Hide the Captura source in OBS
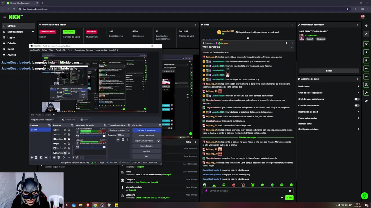 [x=65, y=153]
